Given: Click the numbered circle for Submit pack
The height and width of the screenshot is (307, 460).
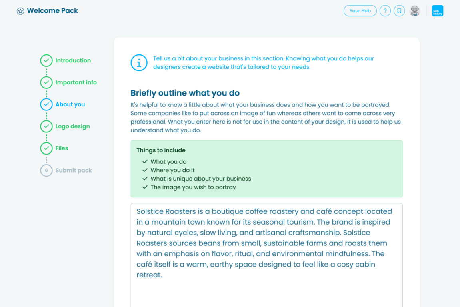Looking at the screenshot, I should point(46,170).
